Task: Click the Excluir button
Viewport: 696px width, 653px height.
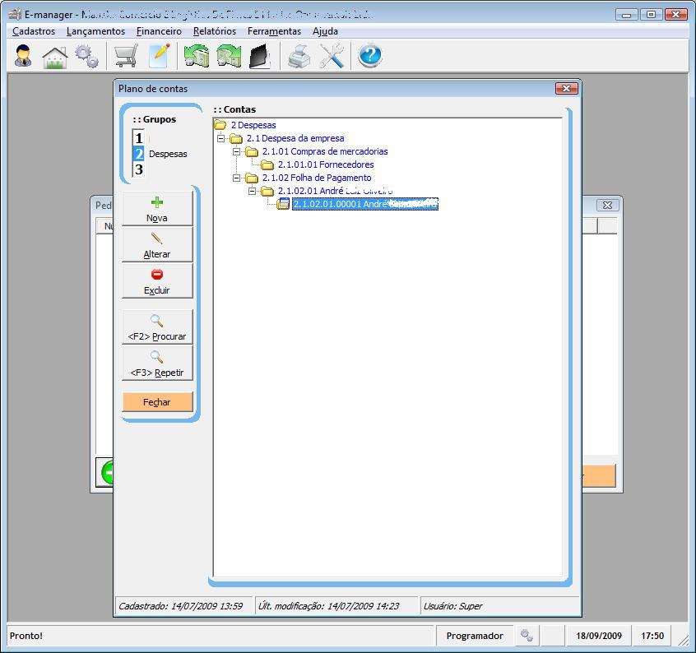Action: pyautogui.click(x=157, y=280)
